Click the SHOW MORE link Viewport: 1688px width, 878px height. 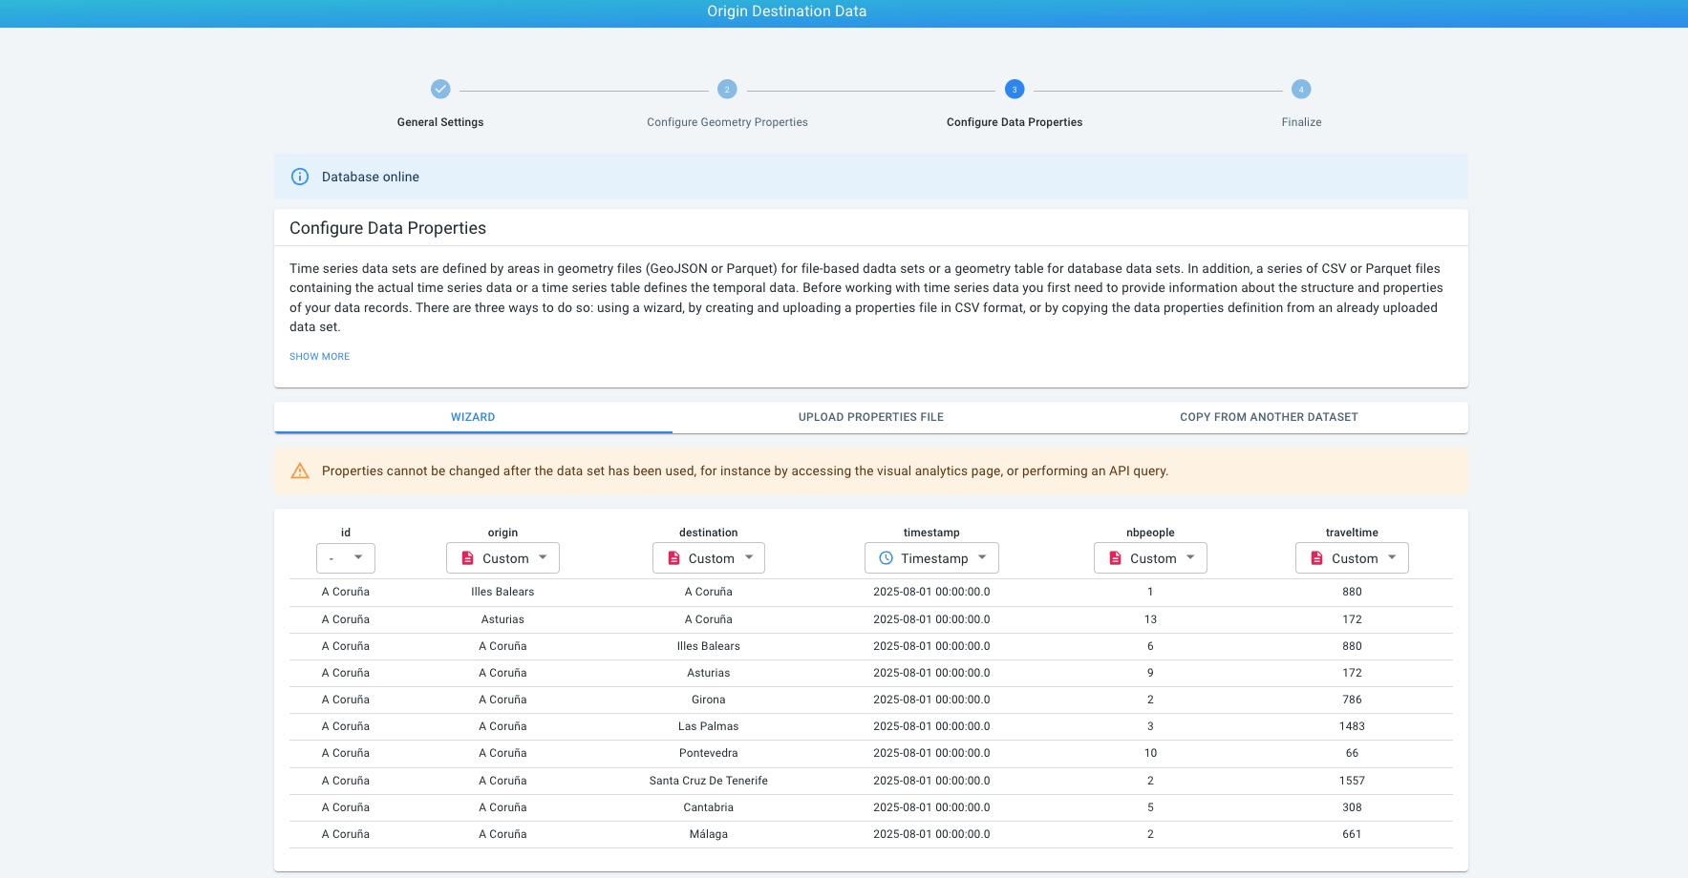tap(319, 356)
